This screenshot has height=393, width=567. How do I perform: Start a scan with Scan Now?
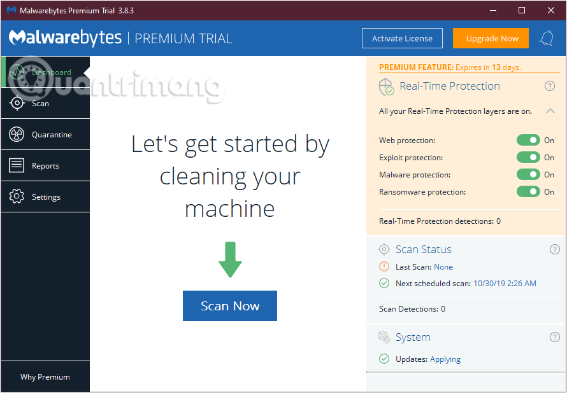pyautogui.click(x=230, y=306)
